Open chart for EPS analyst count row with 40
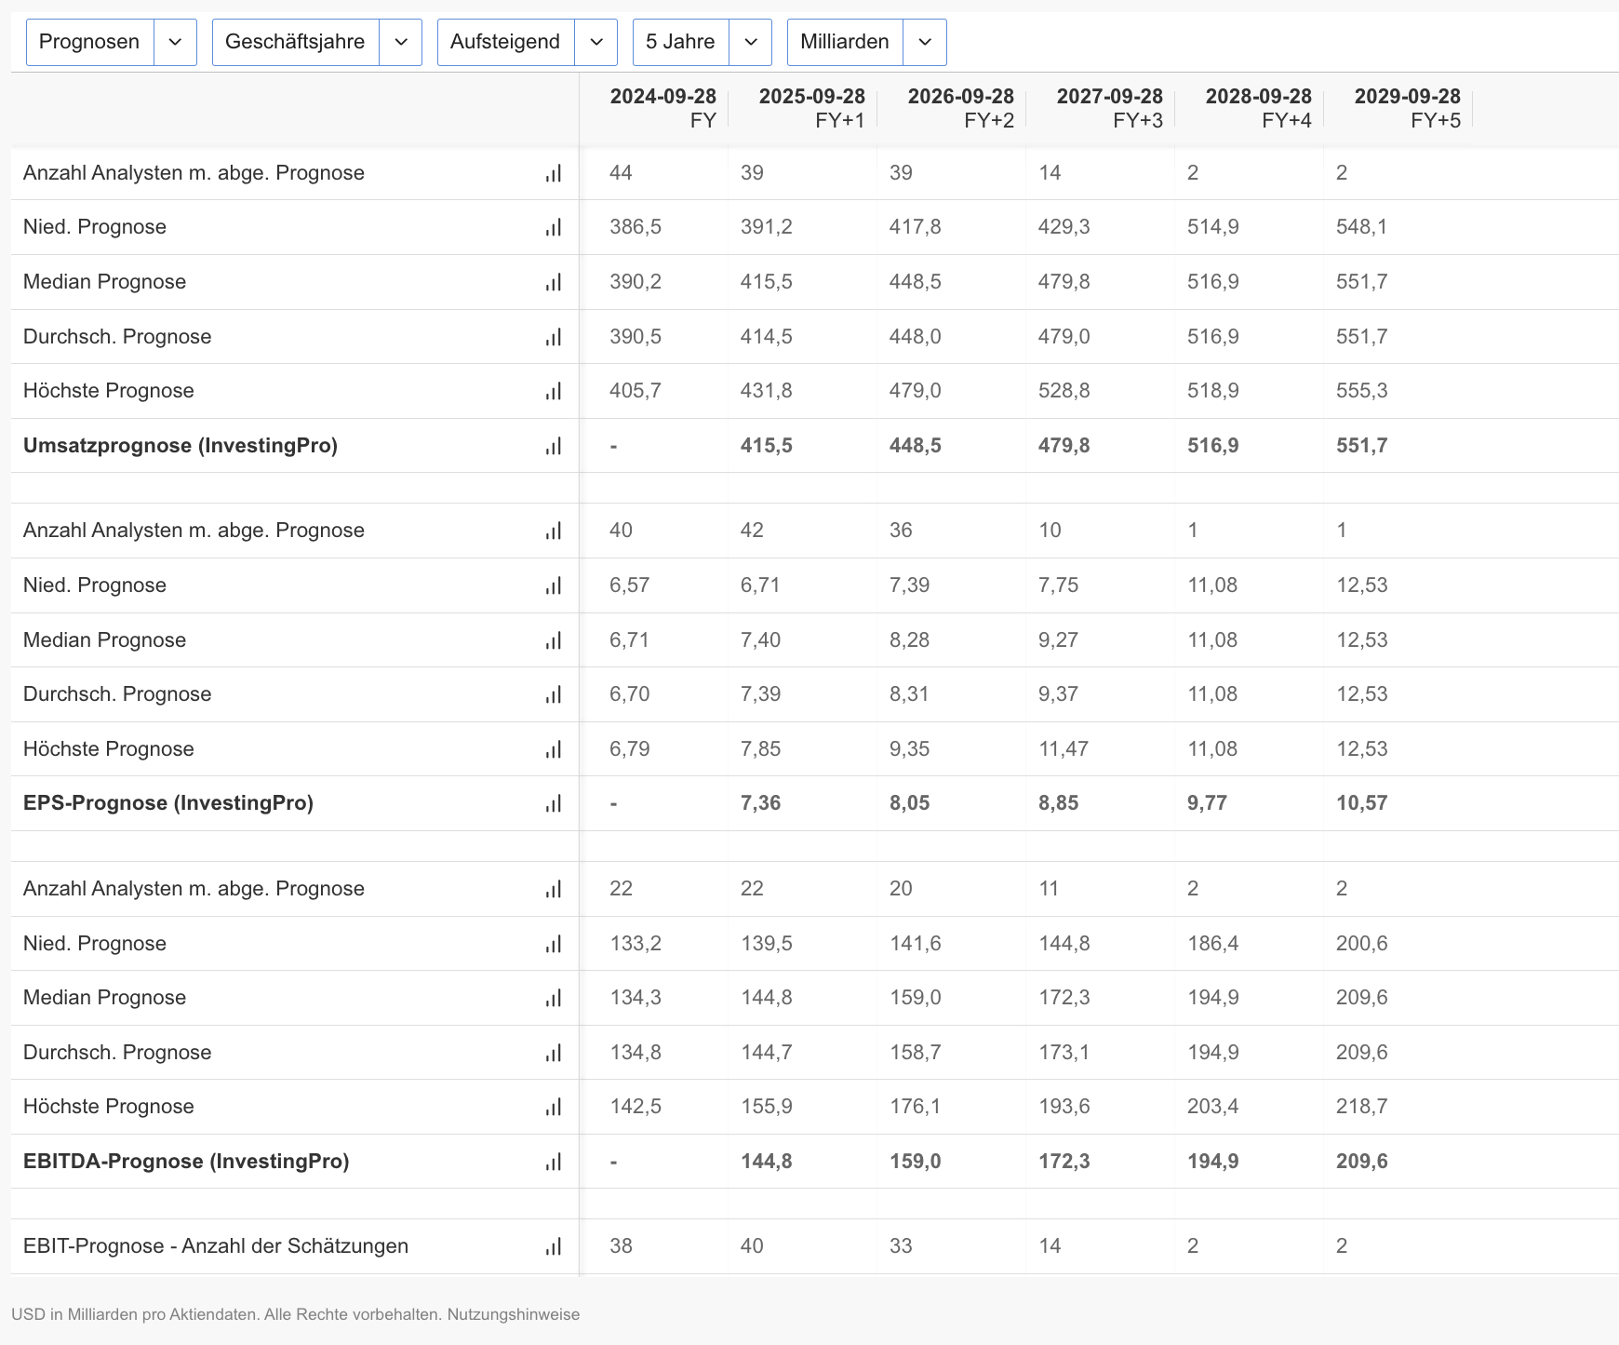The image size is (1619, 1345). pos(554,531)
